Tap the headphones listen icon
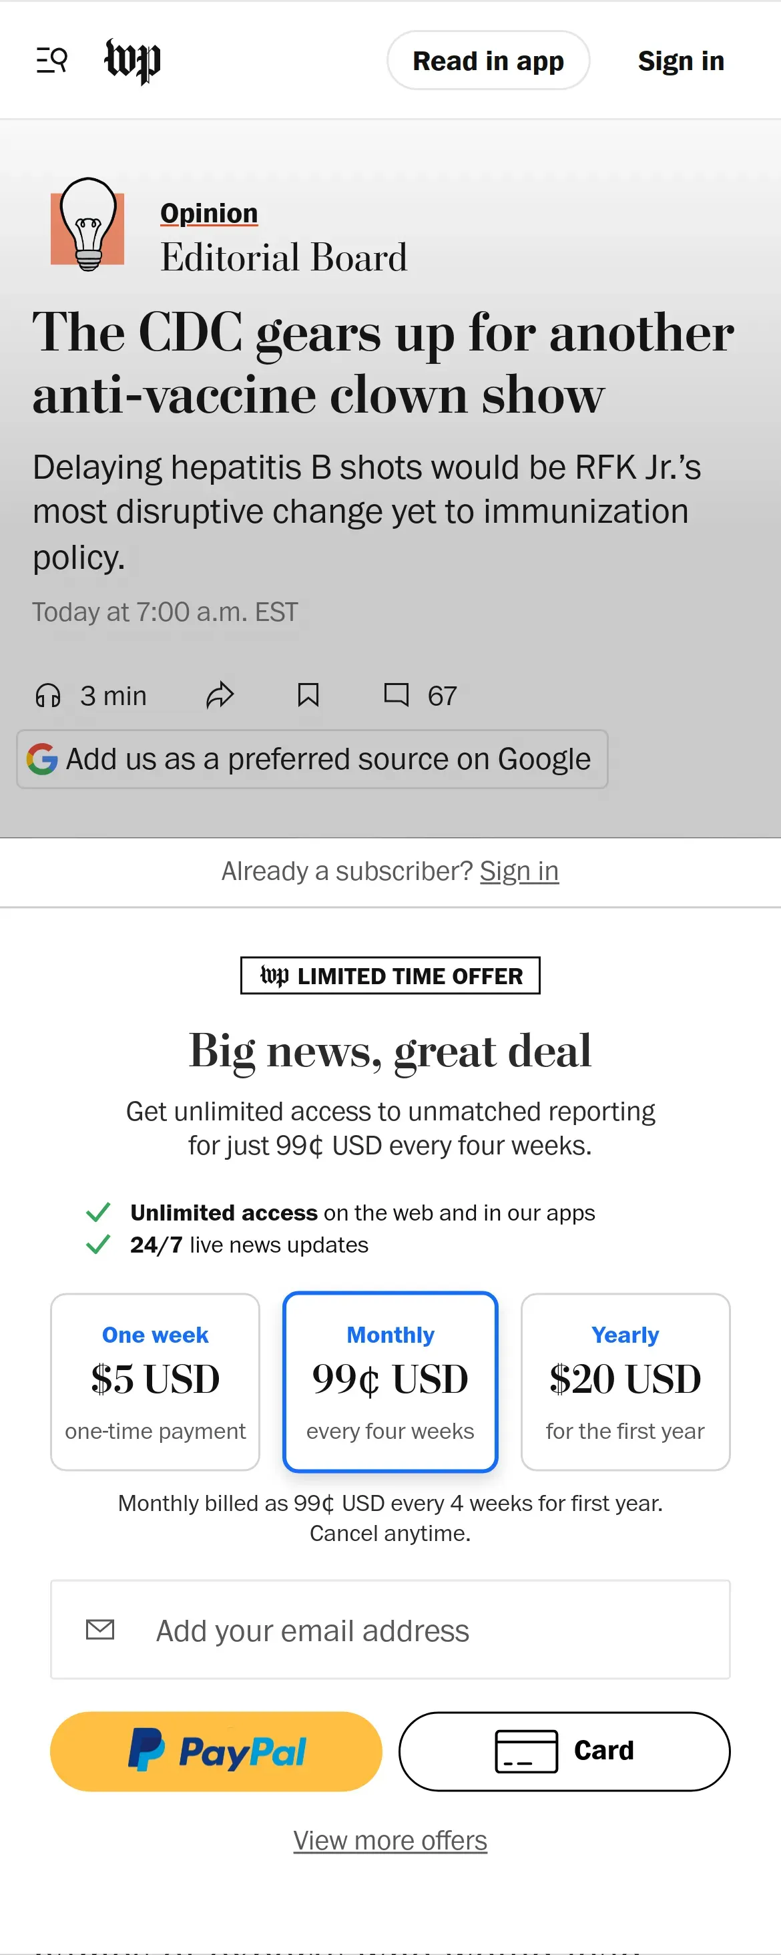The height and width of the screenshot is (1955, 781). click(48, 695)
